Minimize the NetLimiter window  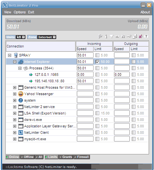tap(143, 5)
